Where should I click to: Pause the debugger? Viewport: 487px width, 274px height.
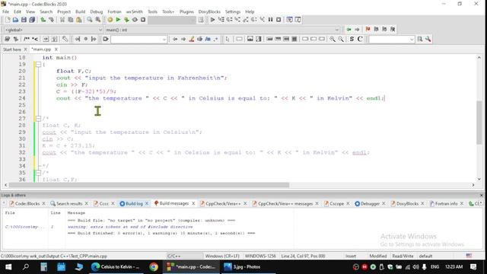coord(270,20)
